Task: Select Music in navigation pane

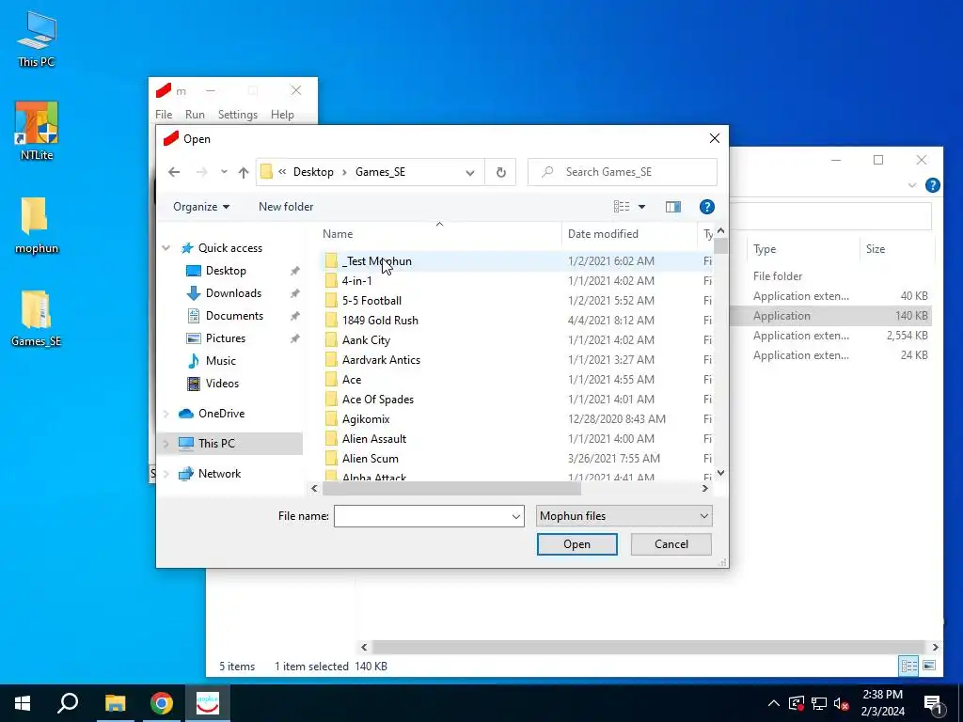Action: (x=220, y=361)
